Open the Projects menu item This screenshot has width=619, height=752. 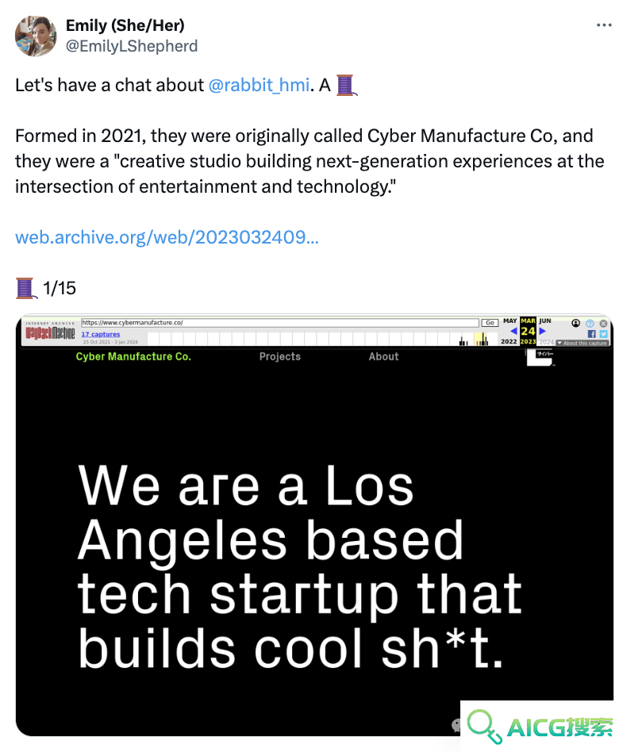tap(280, 356)
